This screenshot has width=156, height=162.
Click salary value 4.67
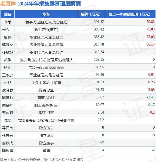tap(101, 142)
